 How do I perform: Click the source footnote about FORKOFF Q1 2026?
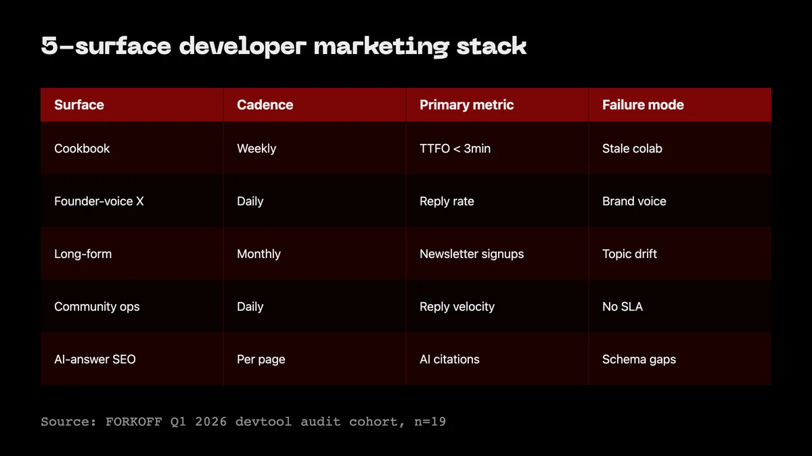244,422
